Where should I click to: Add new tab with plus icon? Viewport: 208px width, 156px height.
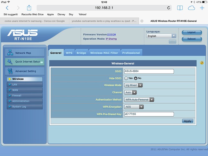click(x=202, y=8)
